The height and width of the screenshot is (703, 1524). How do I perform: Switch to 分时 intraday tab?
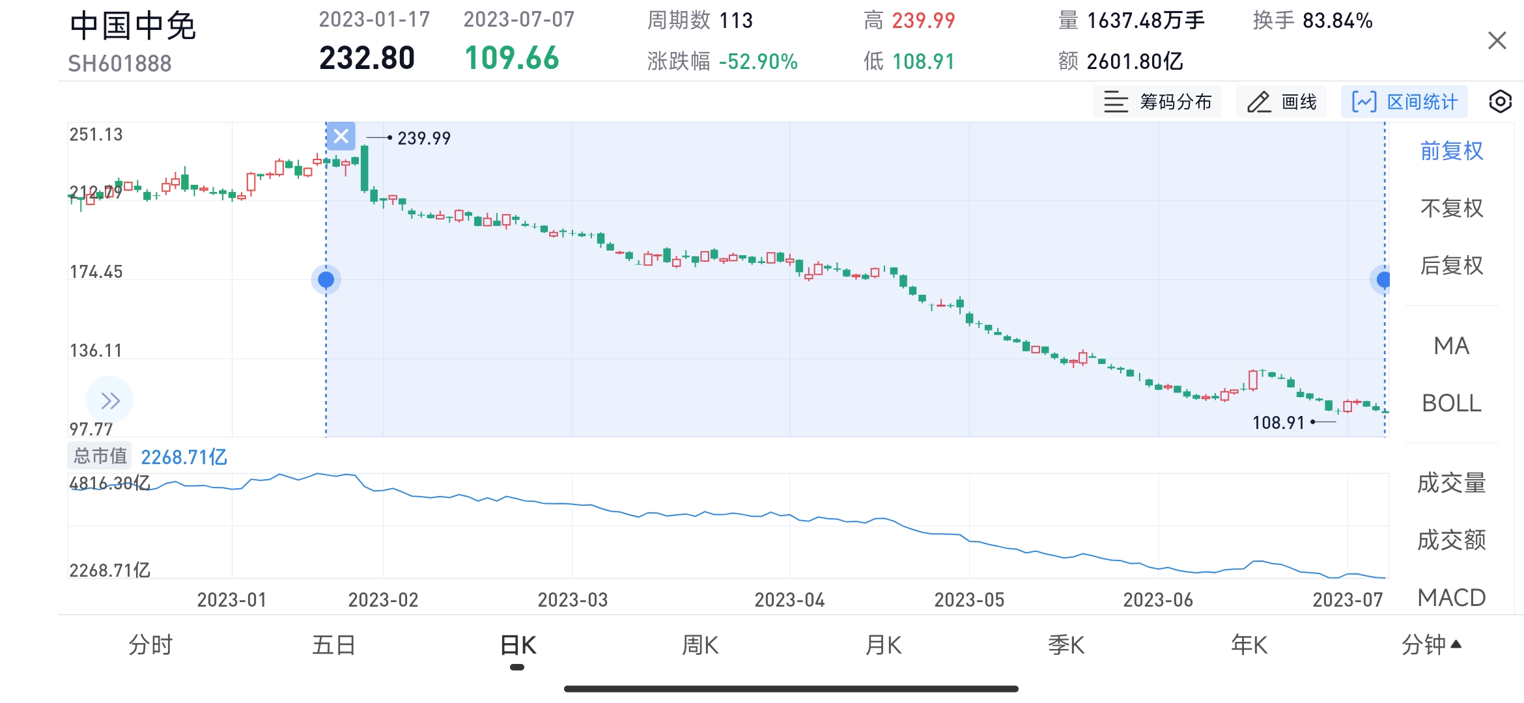150,646
